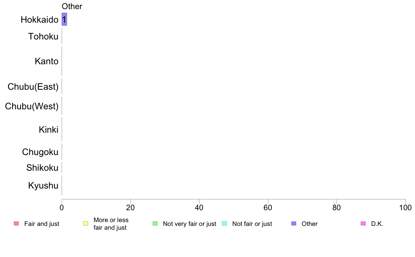Select the Tohoku row label
The width and height of the screenshot is (415, 257).
tap(43, 36)
